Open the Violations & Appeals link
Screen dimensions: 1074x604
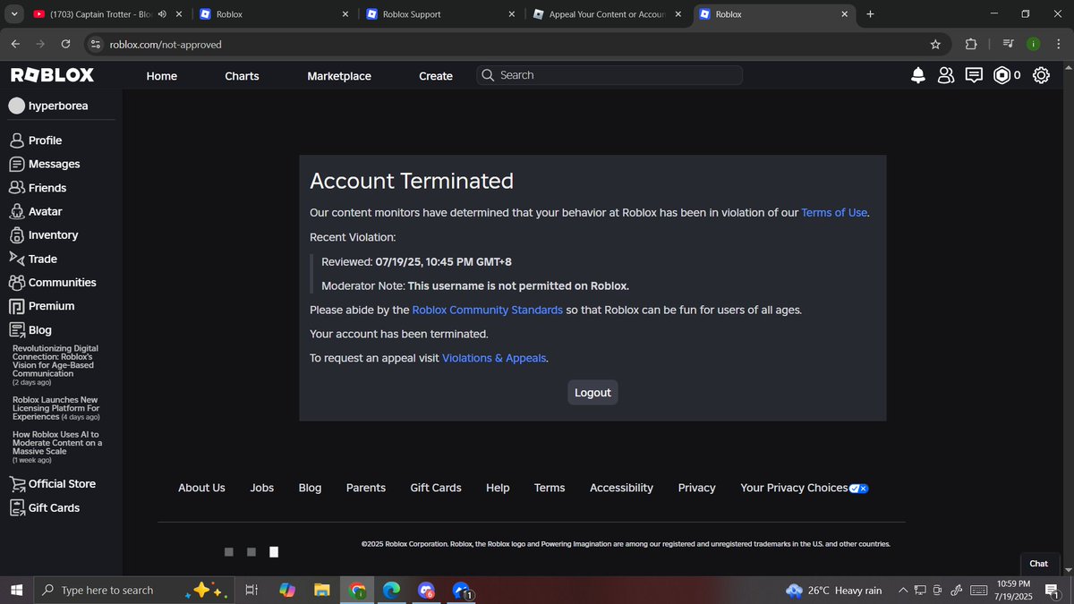[494, 358]
